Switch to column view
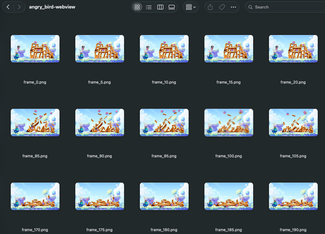Image resolution: width=325 pixels, height=234 pixels. pos(160,7)
